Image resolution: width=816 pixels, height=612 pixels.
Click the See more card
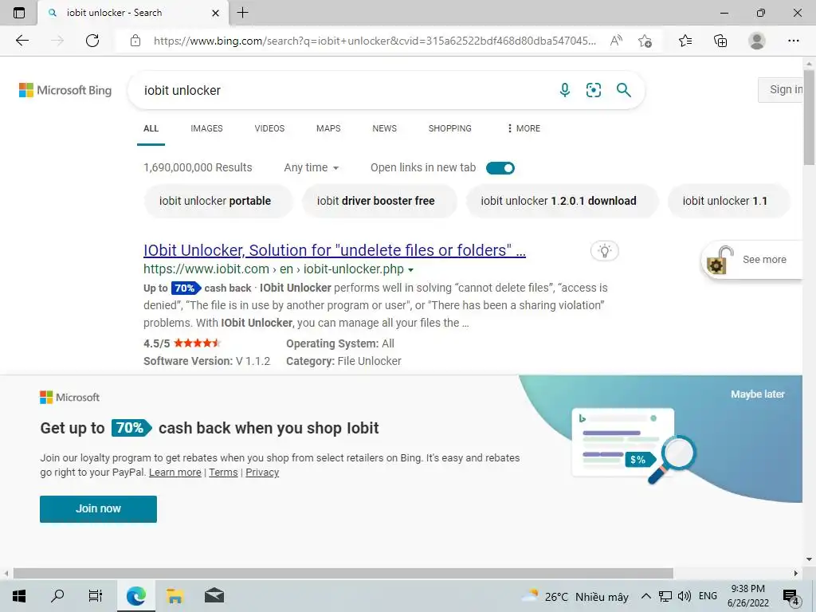pos(752,259)
